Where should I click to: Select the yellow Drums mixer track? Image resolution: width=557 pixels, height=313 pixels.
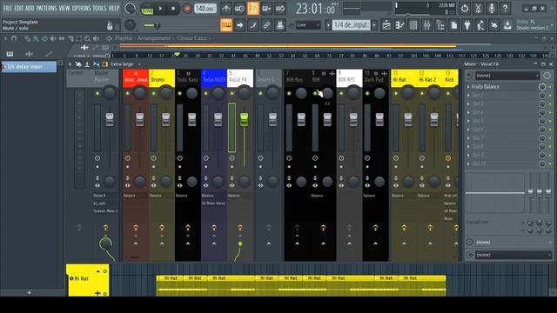(162, 78)
